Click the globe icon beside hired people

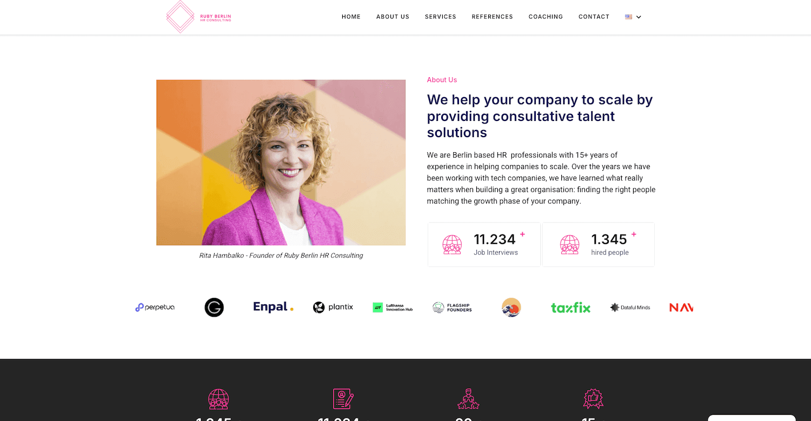click(569, 245)
